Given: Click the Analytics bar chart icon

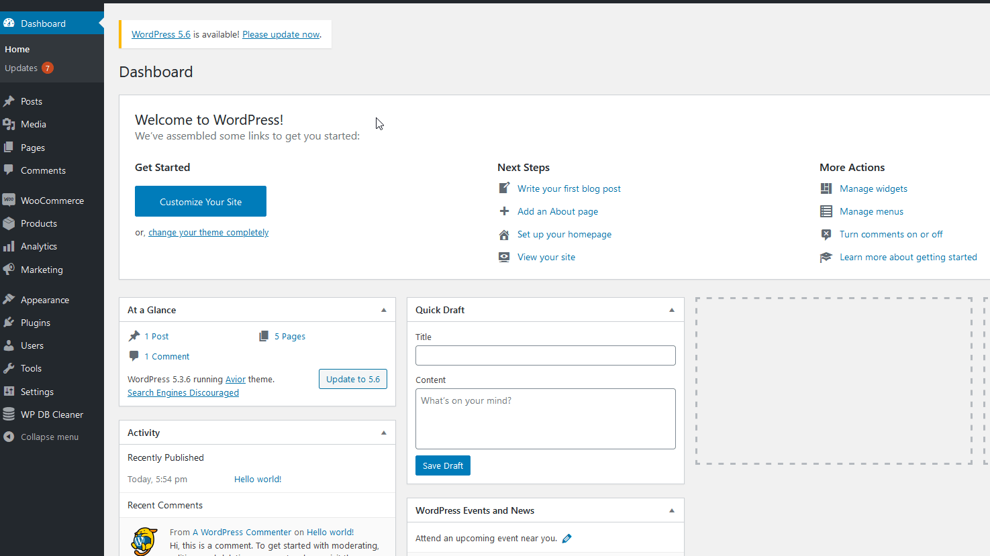Looking at the screenshot, I should pyautogui.click(x=9, y=246).
